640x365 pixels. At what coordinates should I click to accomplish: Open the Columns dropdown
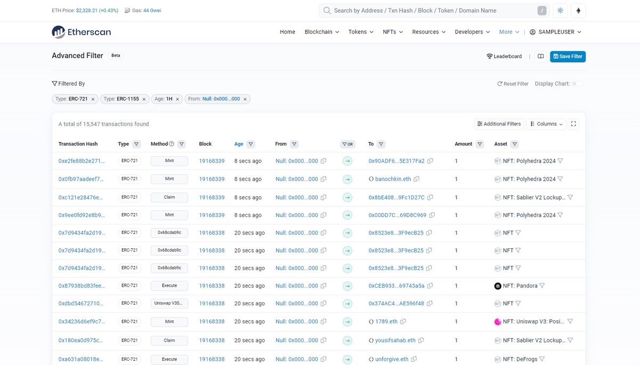coord(546,124)
